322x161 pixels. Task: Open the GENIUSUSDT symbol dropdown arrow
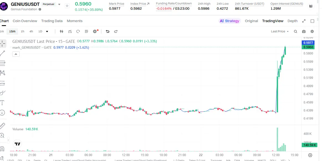[59, 4]
